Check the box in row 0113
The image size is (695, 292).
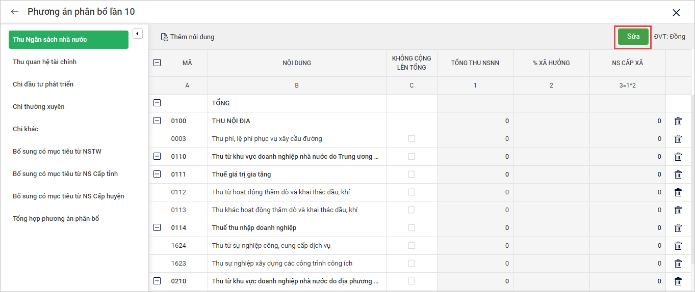411,210
